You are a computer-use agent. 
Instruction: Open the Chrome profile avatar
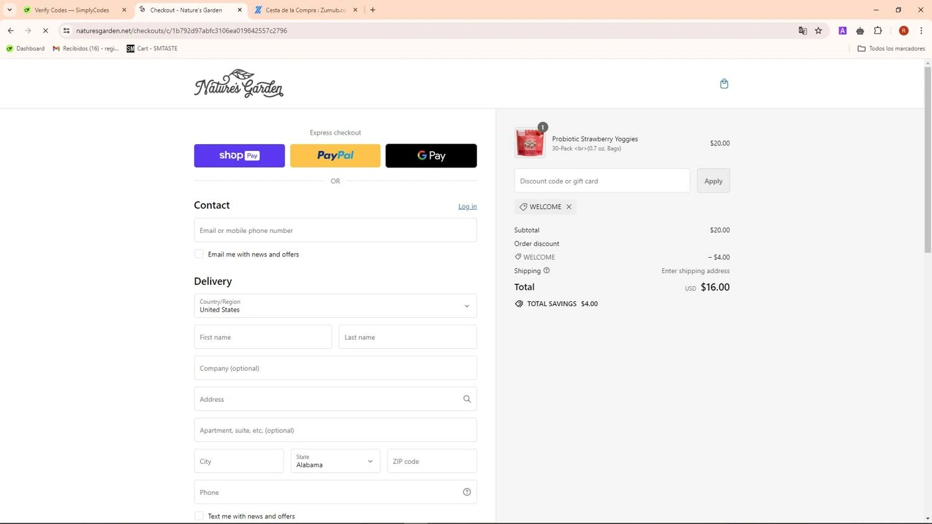903,30
